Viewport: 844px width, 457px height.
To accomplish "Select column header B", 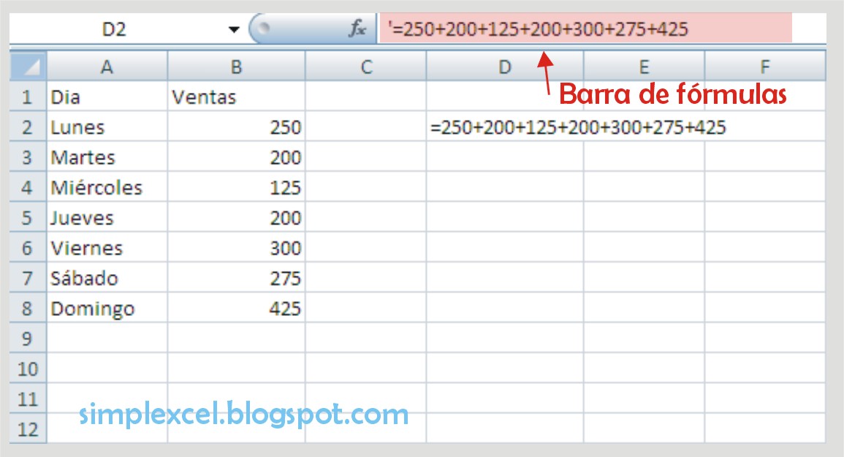I will pos(237,67).
